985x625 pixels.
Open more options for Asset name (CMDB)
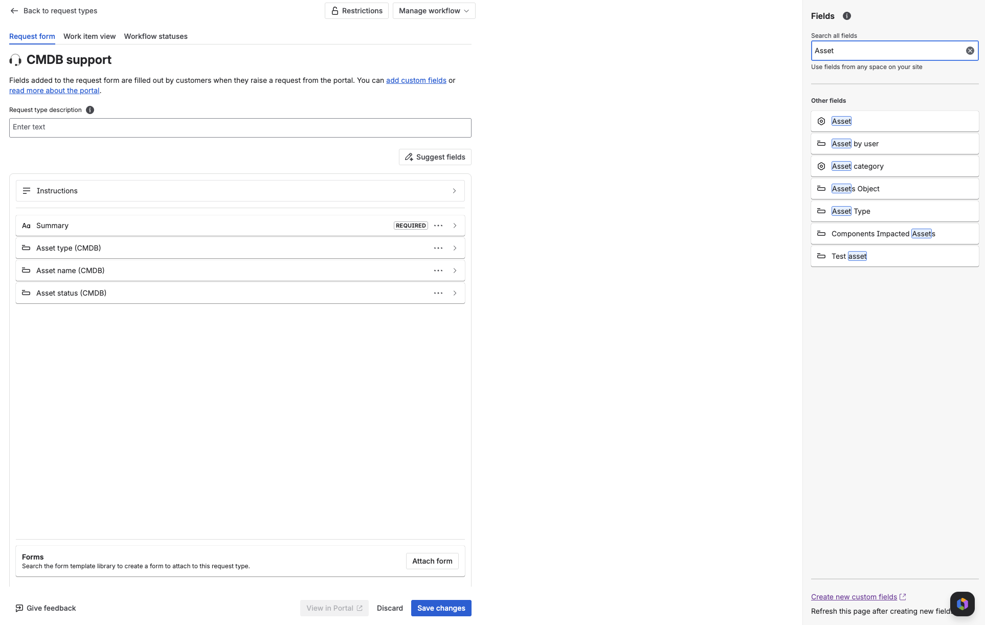tap(438, 271)
